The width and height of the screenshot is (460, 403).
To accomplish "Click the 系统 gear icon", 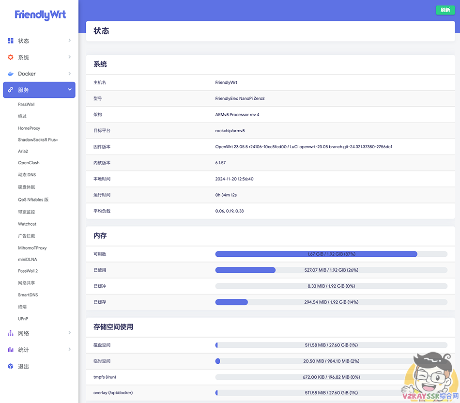I will coord(11,57).
